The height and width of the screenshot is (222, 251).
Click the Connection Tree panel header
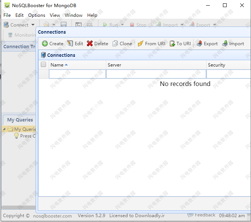pyautogui.click(x=19, y=47)
